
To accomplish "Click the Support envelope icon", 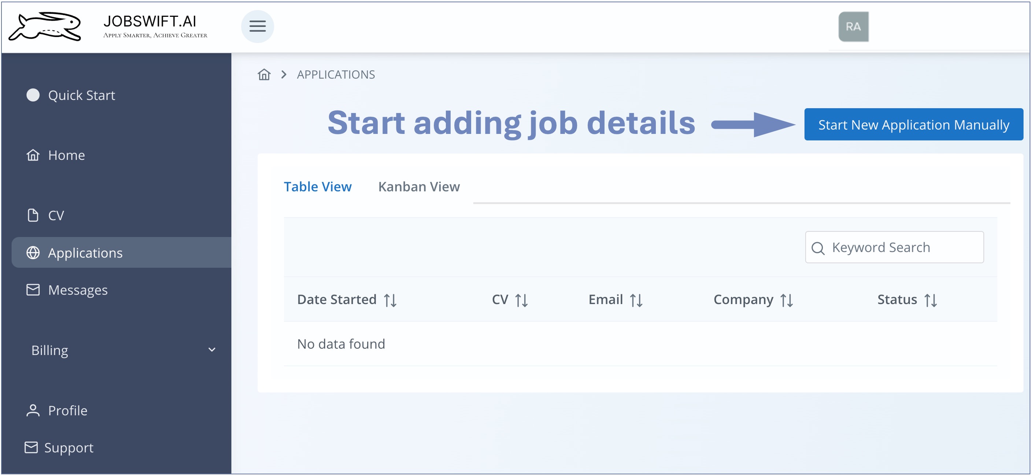I will click(31, 447).
